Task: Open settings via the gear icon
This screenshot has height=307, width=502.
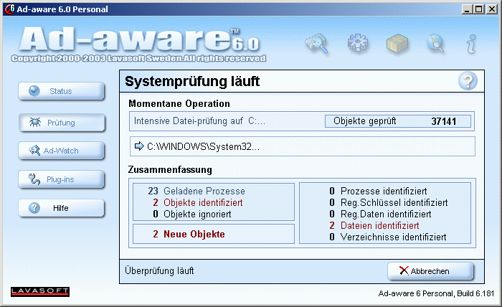Action: [358, 42]
